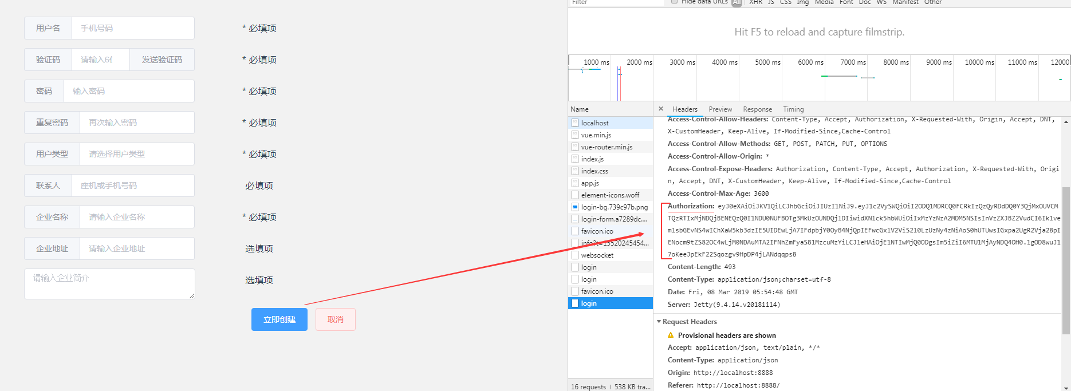Click the 538 KB transferred status text
The width and height of the screenshot is (1071, 391).
[632, 387]
